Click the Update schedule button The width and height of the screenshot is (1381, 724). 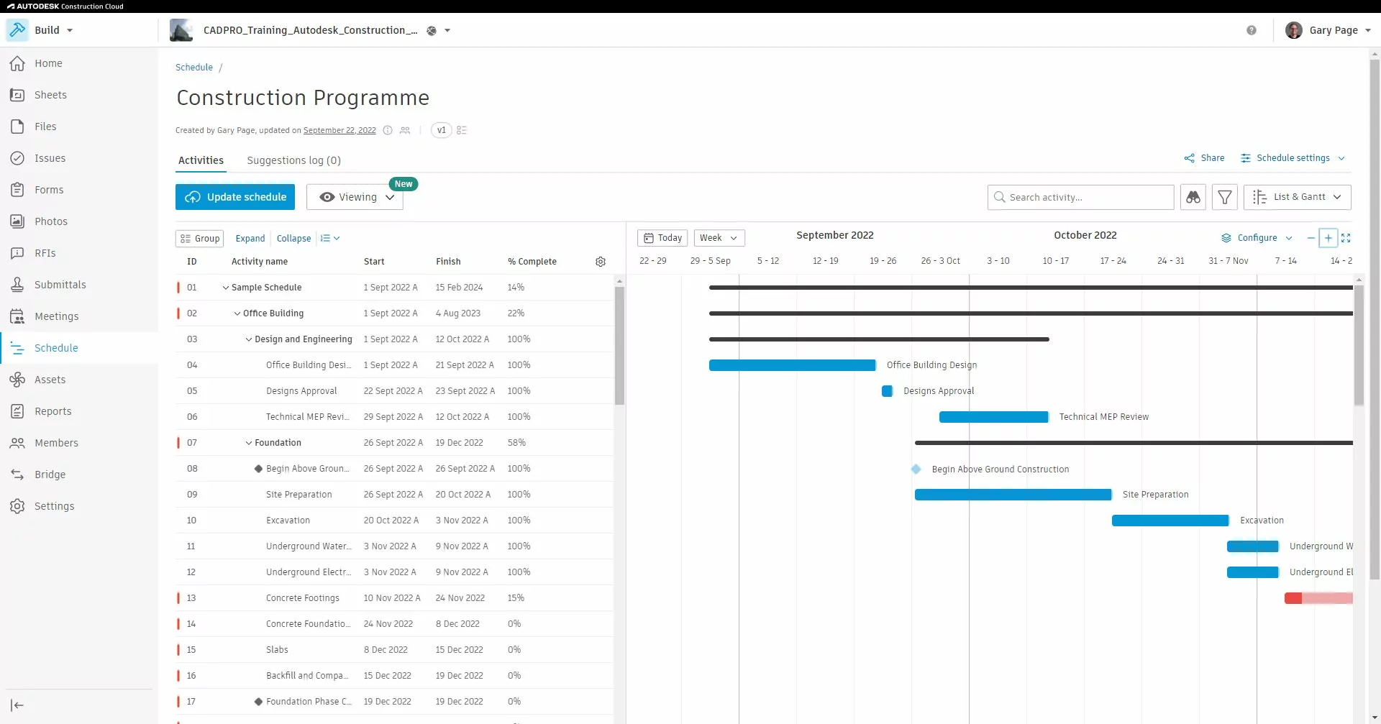235,197
